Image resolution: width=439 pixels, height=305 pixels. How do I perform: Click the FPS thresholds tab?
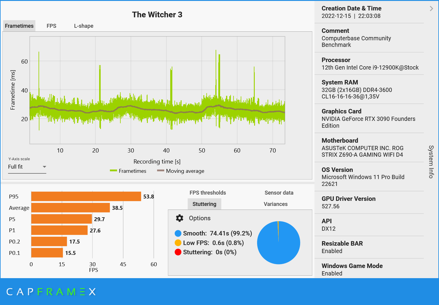point(208,192)
